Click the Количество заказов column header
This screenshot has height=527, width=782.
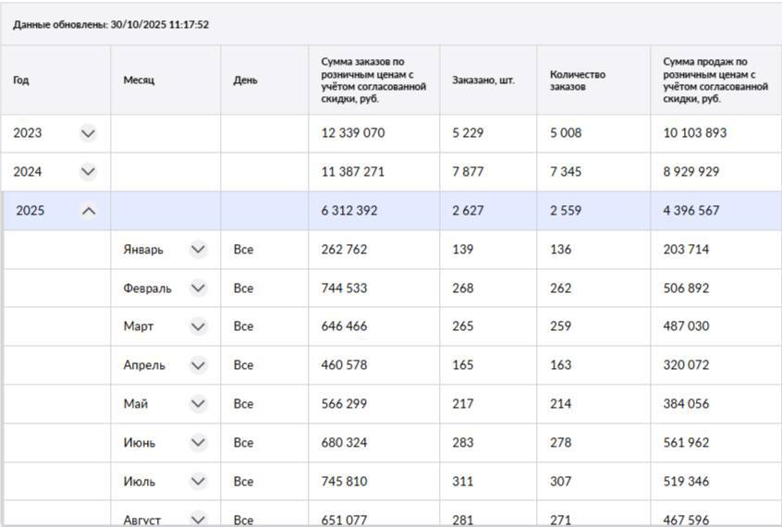coord(577,80)
